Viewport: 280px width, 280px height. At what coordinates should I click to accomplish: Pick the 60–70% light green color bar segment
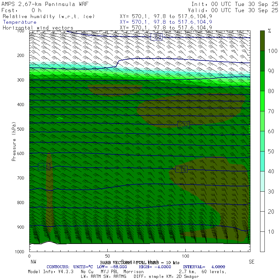pyautogui.click(x=262, y=121)
